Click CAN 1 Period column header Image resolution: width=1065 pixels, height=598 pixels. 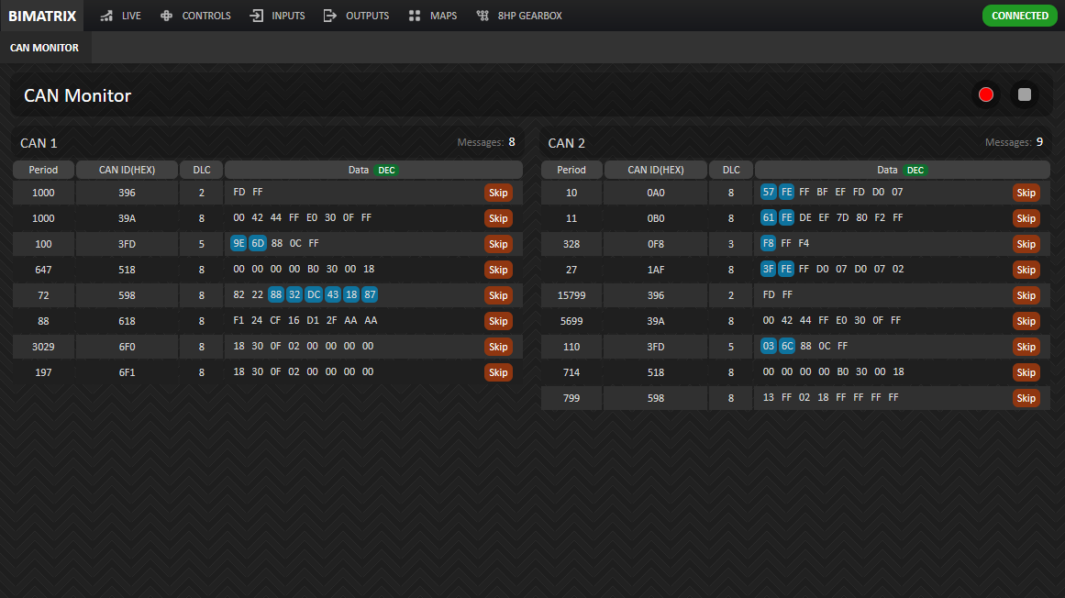[43, 170]
